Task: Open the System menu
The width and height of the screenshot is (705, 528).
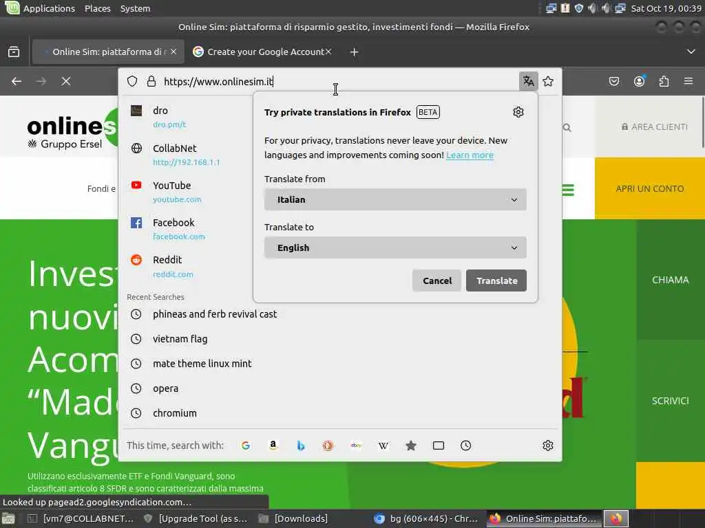Action: [136, 8]
